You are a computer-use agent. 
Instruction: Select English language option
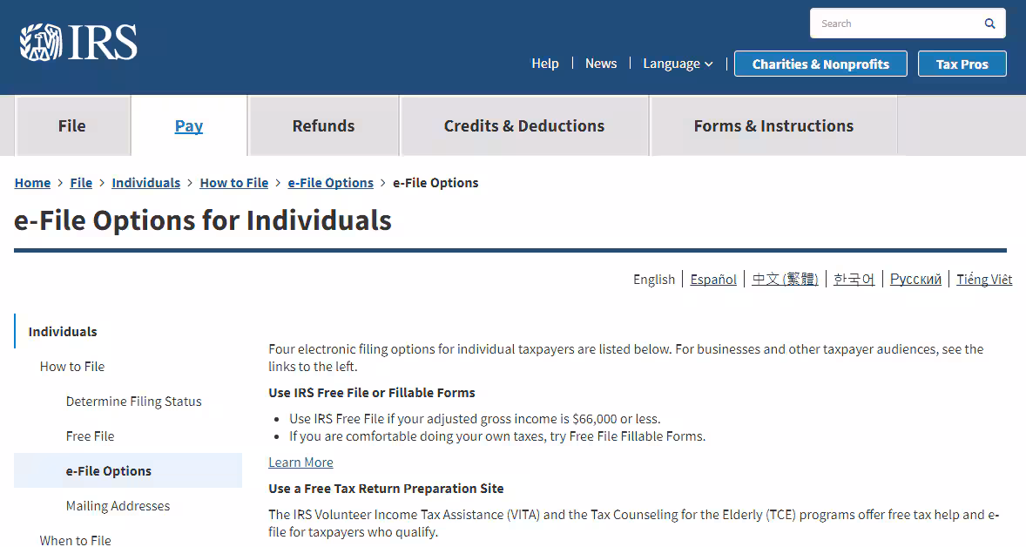coord(654,280)
